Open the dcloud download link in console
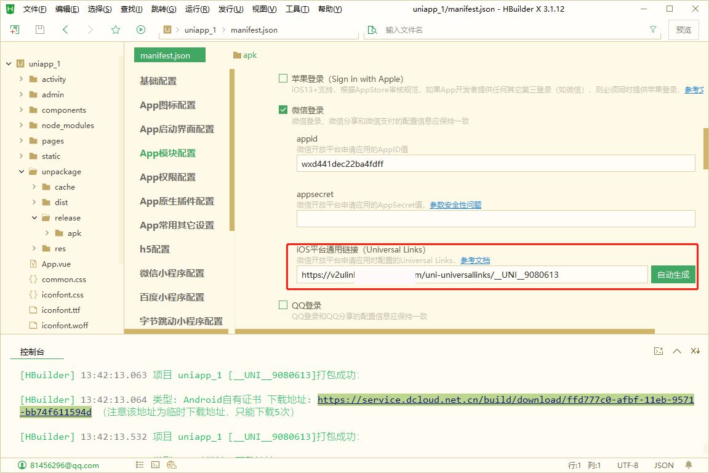This screenshot has height=473, width=709. (x=505, y=400)
